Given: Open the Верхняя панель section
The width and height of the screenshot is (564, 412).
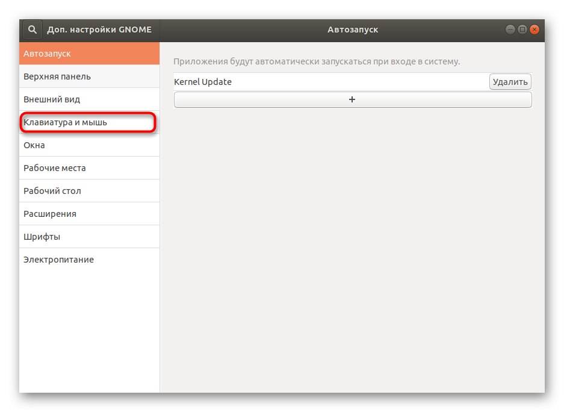Looking at the screenshot, I should coord(89,76).
